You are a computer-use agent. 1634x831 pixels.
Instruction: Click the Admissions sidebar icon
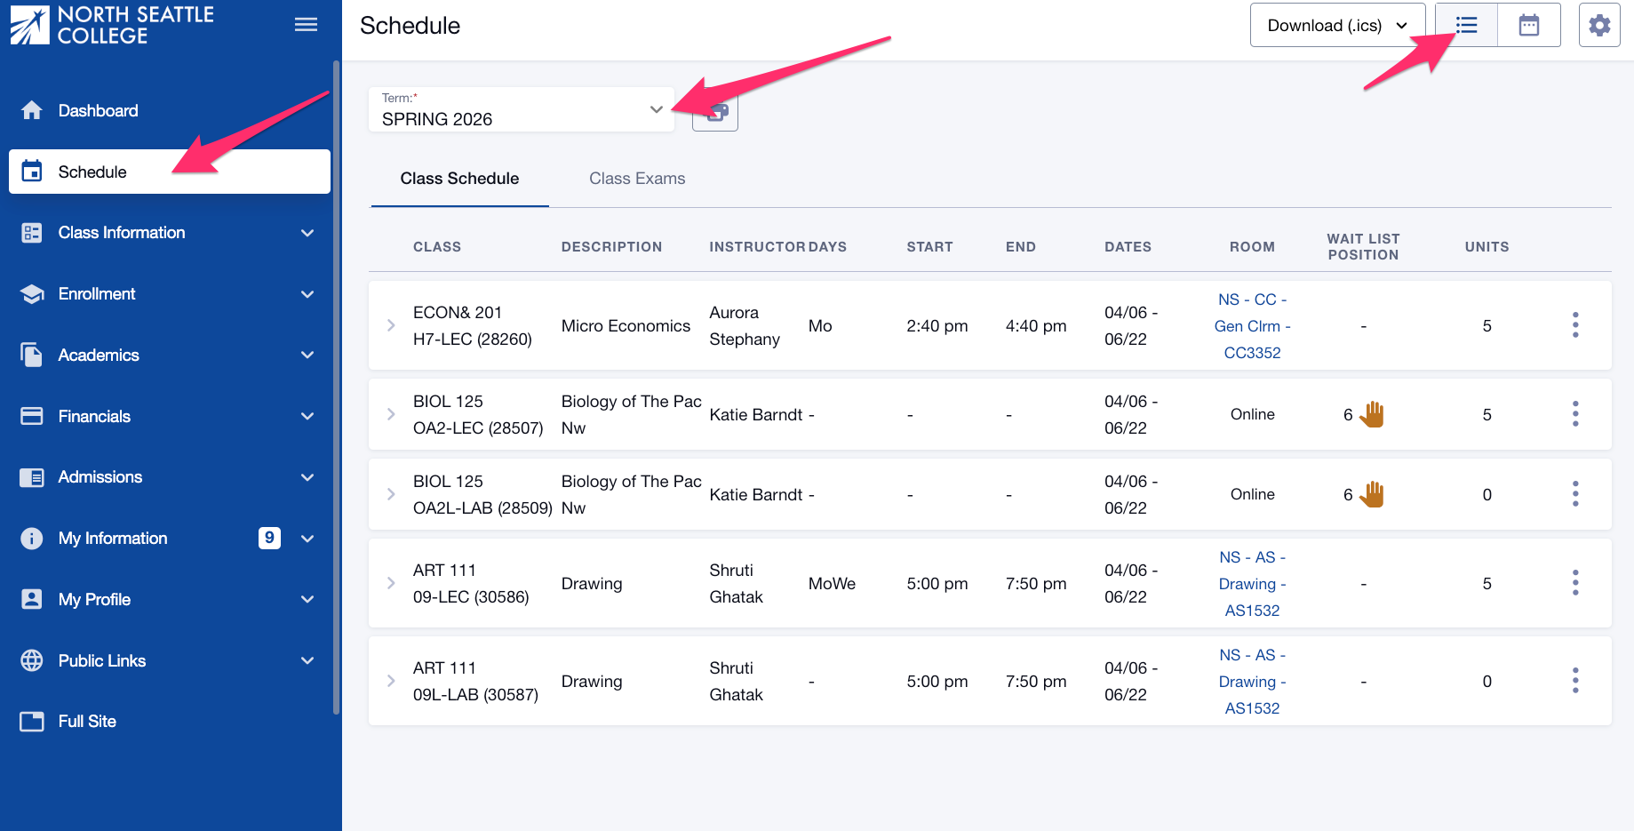point(32,476)
